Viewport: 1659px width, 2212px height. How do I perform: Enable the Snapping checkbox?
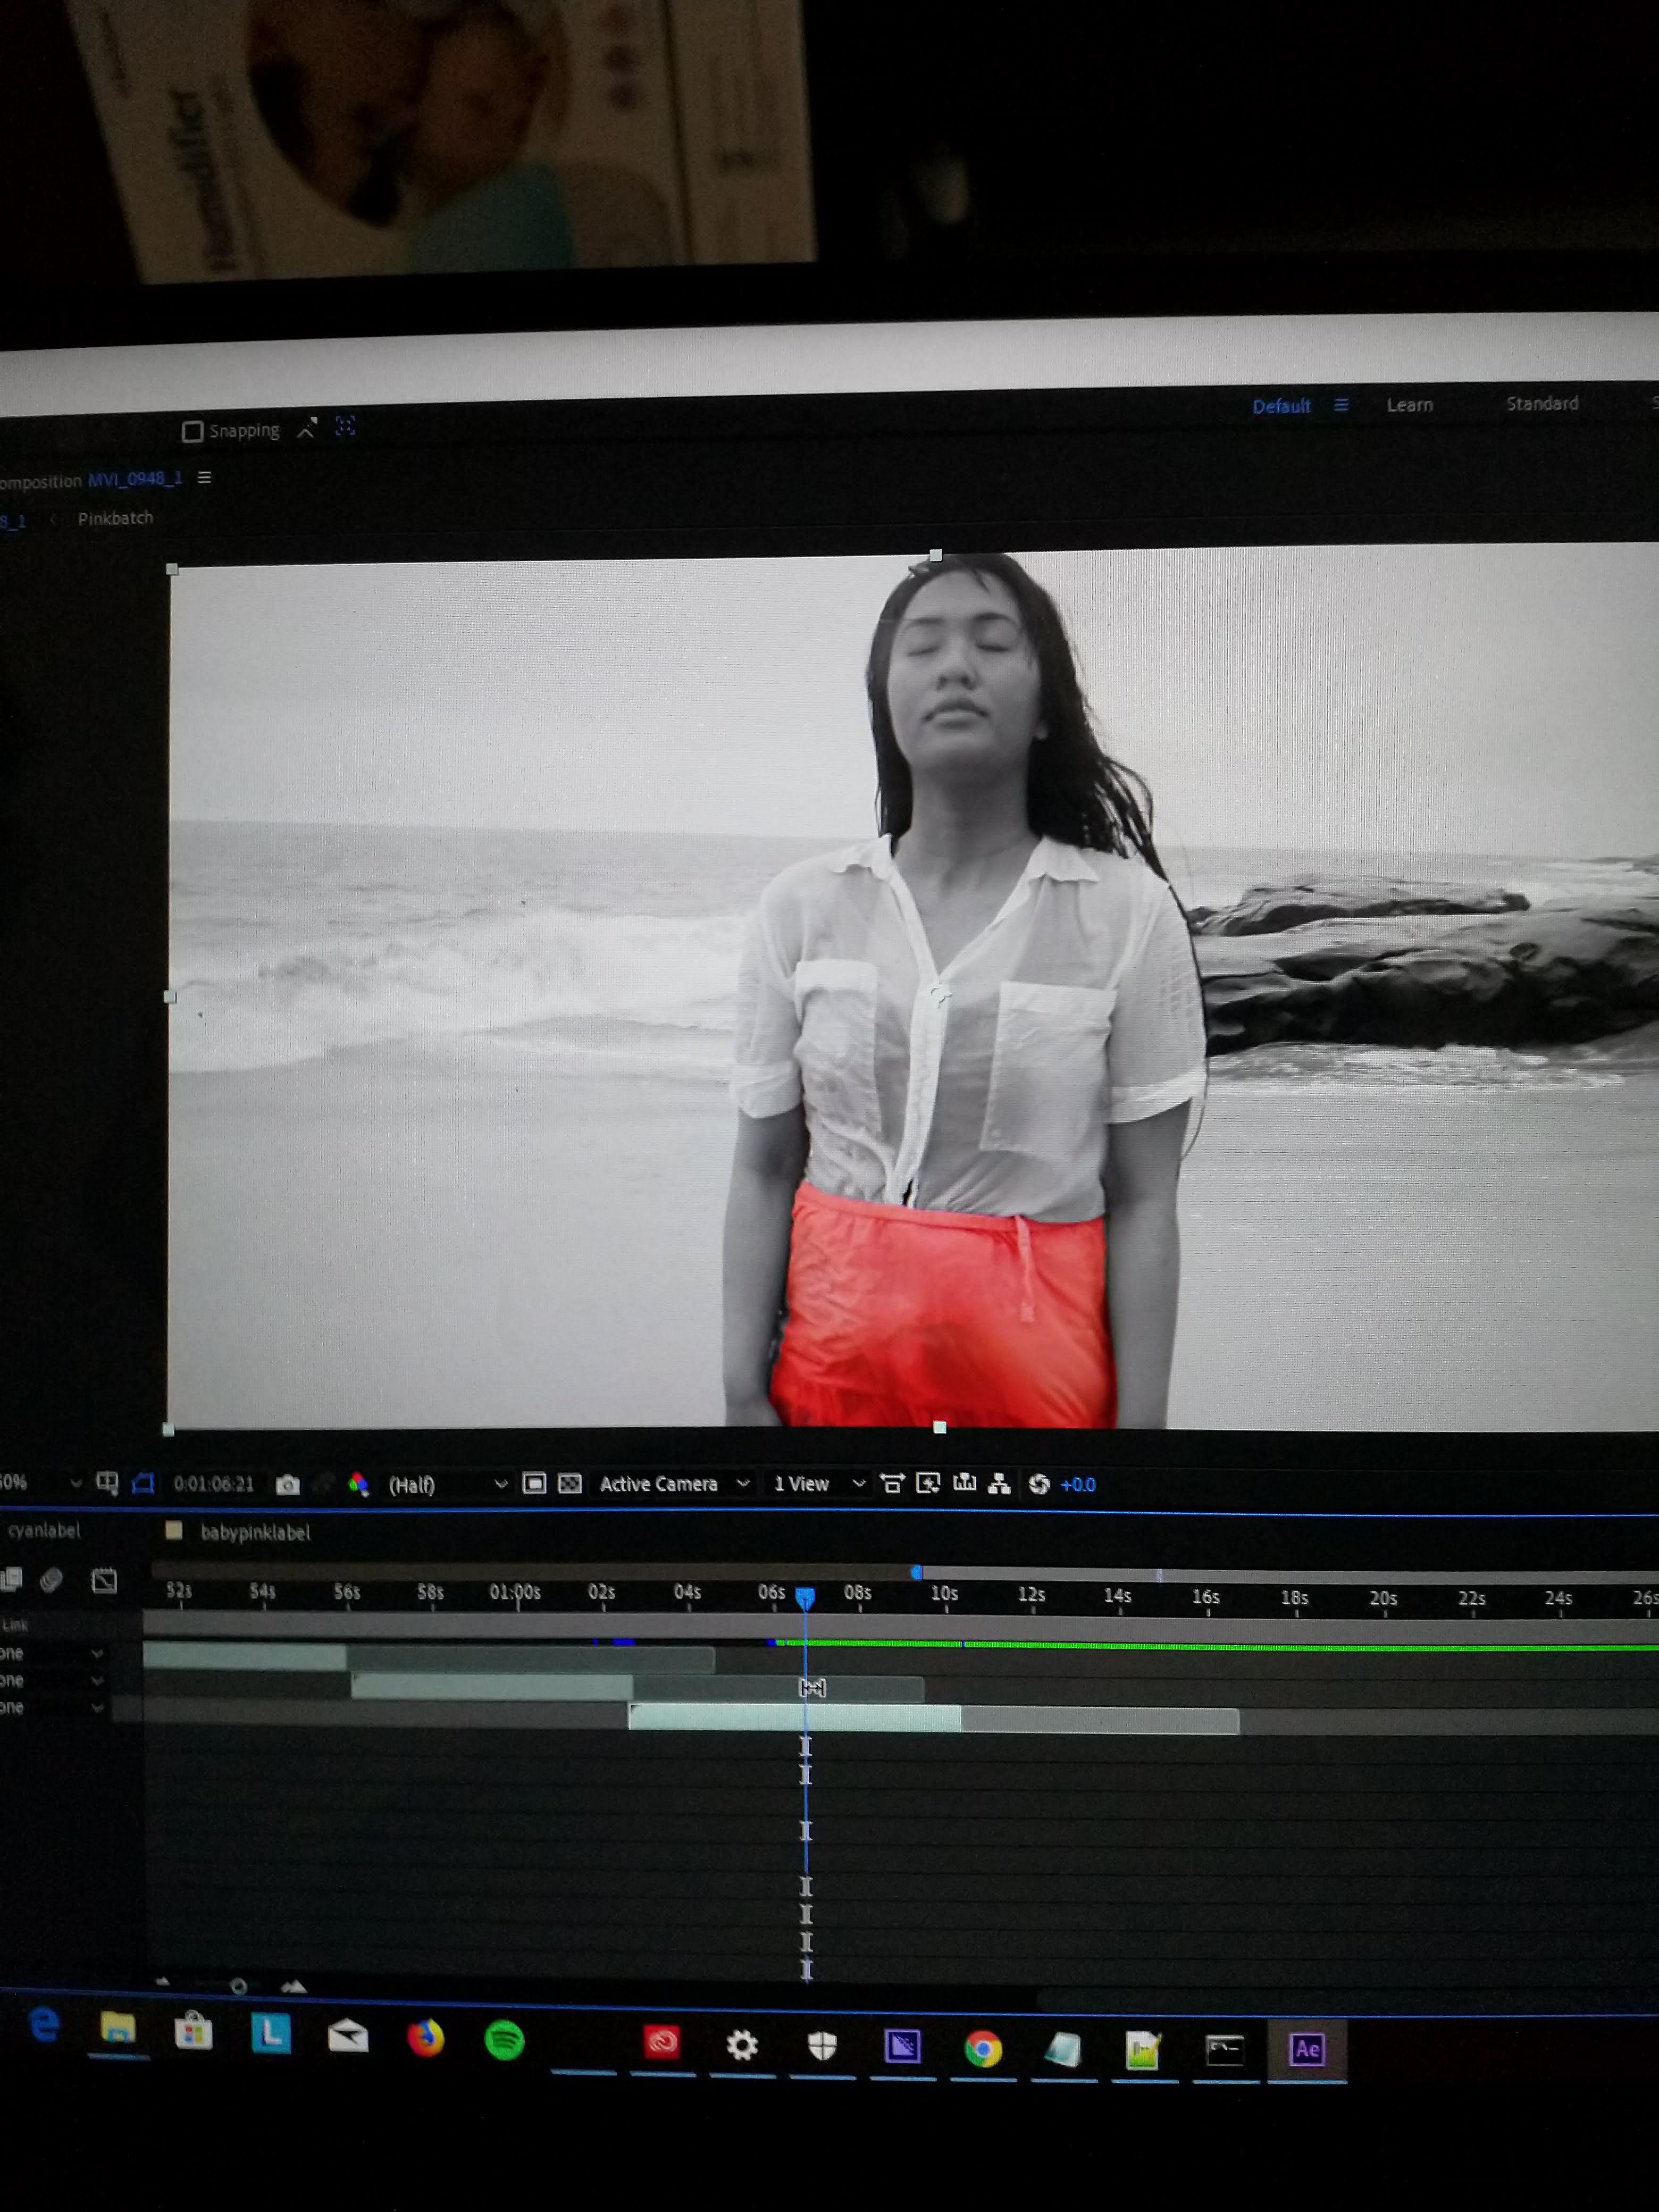click(x=193, y=431)
